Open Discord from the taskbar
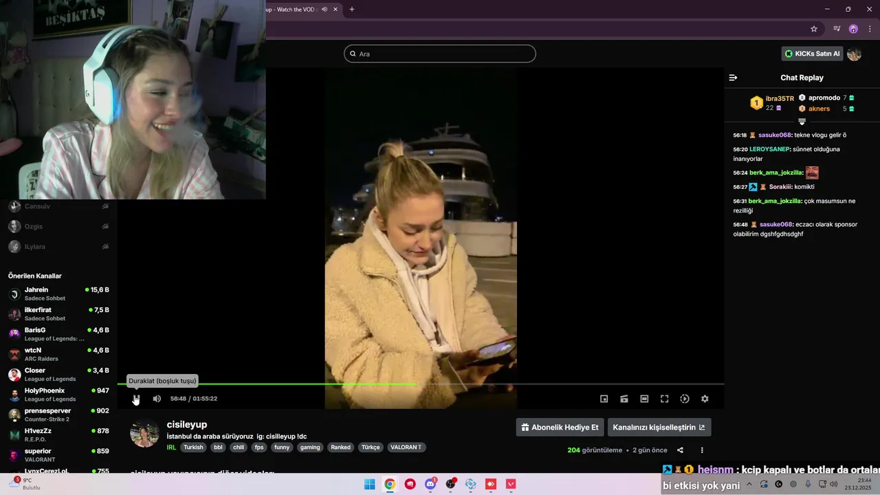This screenshot has height=495, width=880. pyautogui.click(x=430, y=484)
